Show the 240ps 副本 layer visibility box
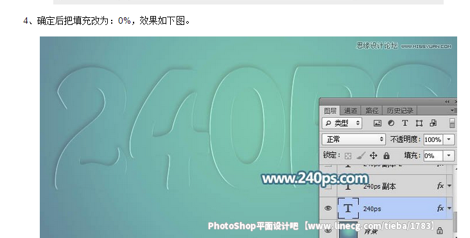 [328, 186]
